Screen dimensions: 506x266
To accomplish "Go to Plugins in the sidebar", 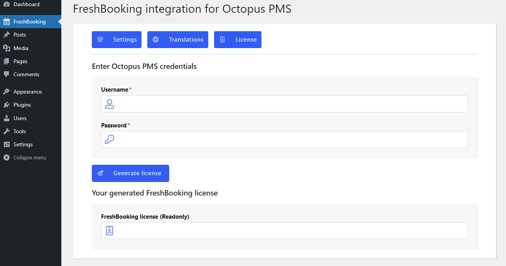I will 30,105.
